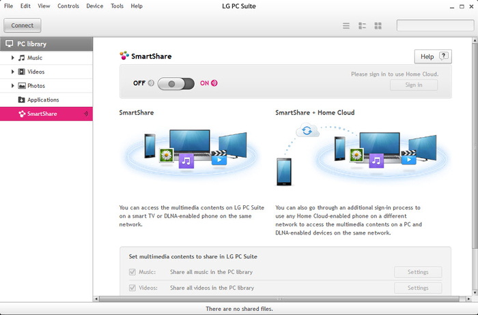
Task: Switch to detailed list view icon
Action: (362, 26)
